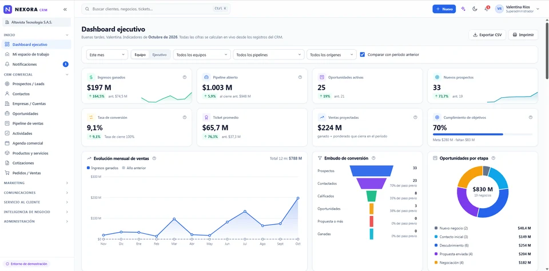
Task: Click the purple Contactados funnel segment
Action: point(371,184)
